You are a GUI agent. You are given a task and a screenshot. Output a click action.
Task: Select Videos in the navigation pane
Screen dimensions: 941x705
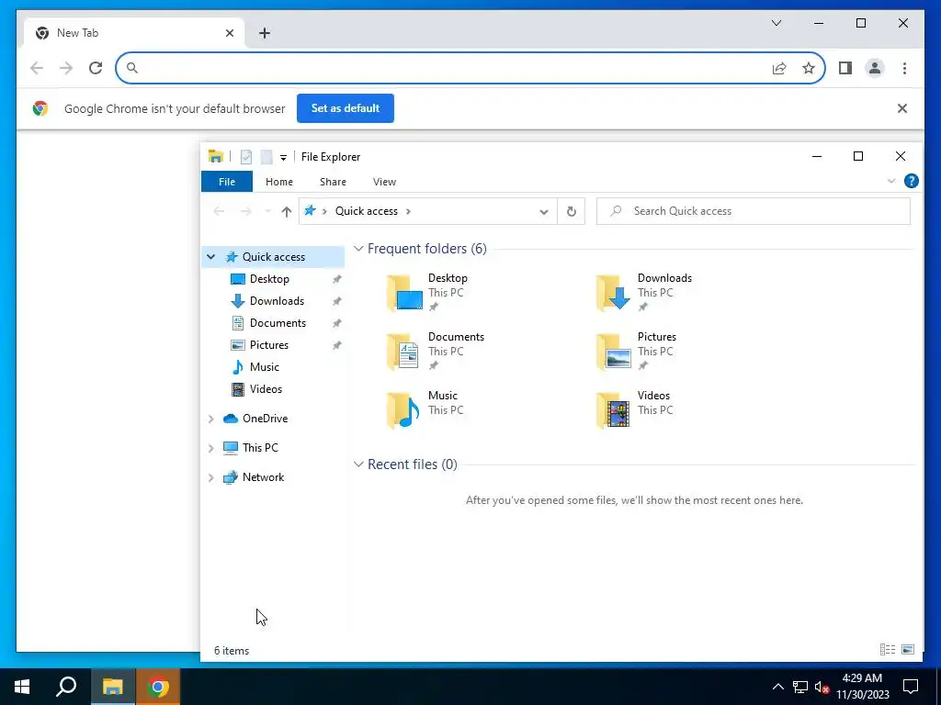coord(266,389)
